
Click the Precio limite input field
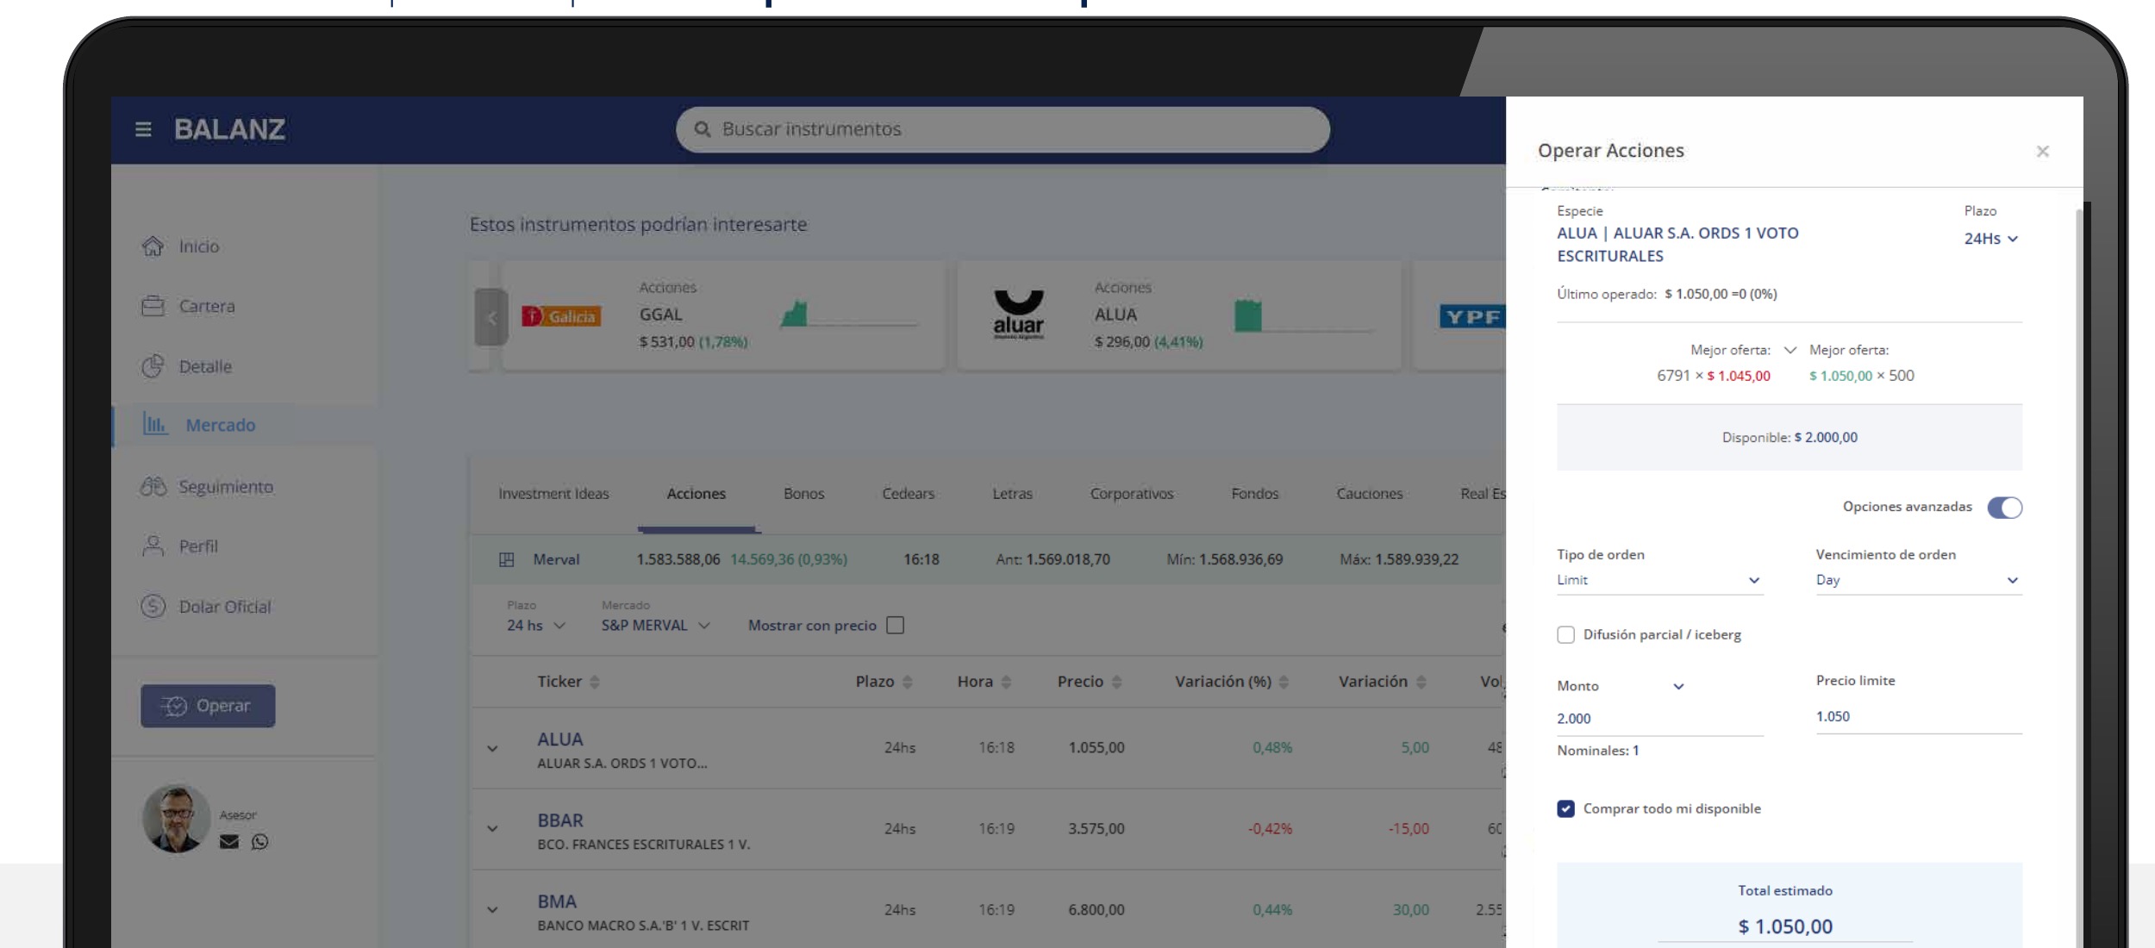(1918, 717)
